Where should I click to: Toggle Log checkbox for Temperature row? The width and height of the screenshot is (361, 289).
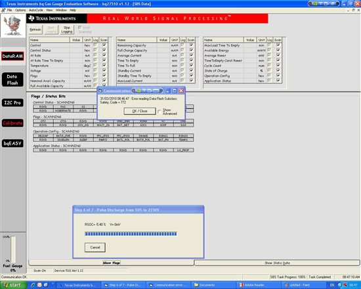click(95, 65)
